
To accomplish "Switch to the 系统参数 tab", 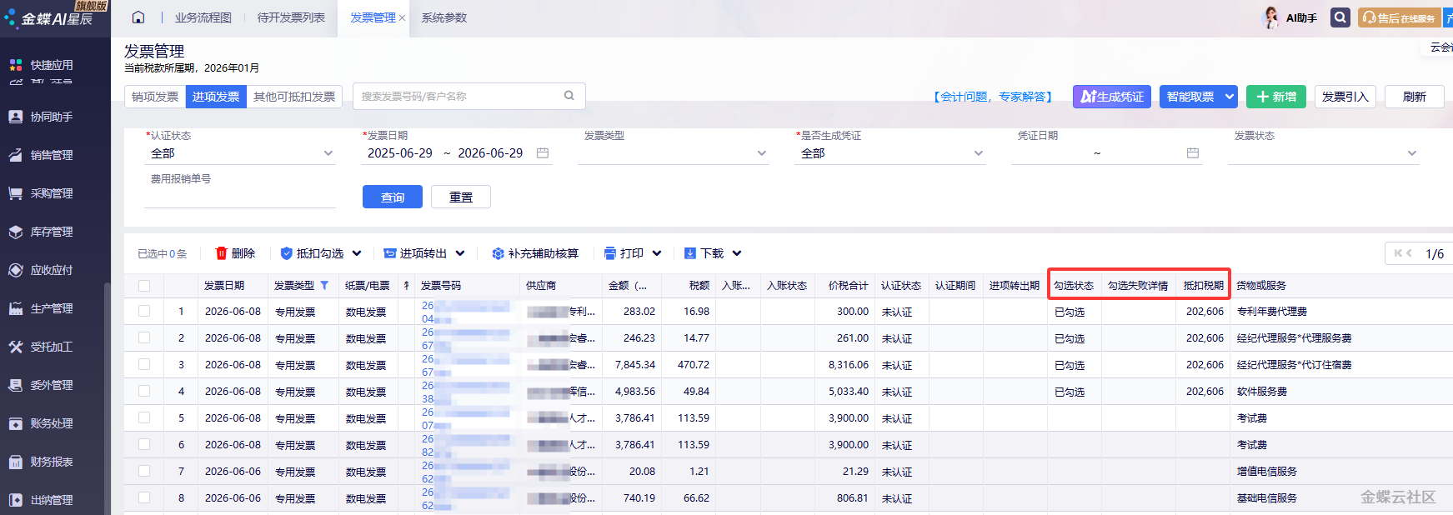I will click(444, 17).
